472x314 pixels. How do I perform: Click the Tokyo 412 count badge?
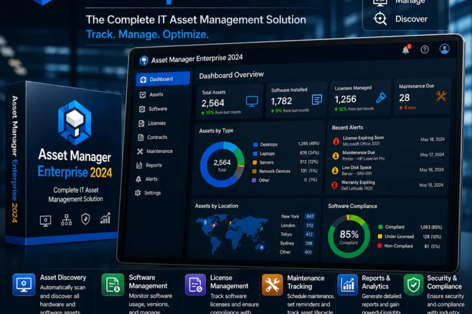click(309, 234)
